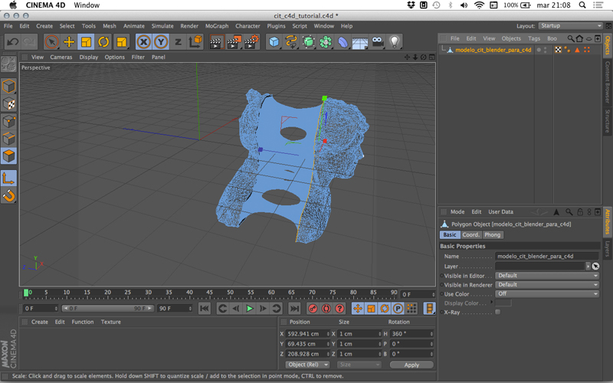Open the MoGraph menu
This screenshot has height=383, width=613.
[x=217, y=26]
